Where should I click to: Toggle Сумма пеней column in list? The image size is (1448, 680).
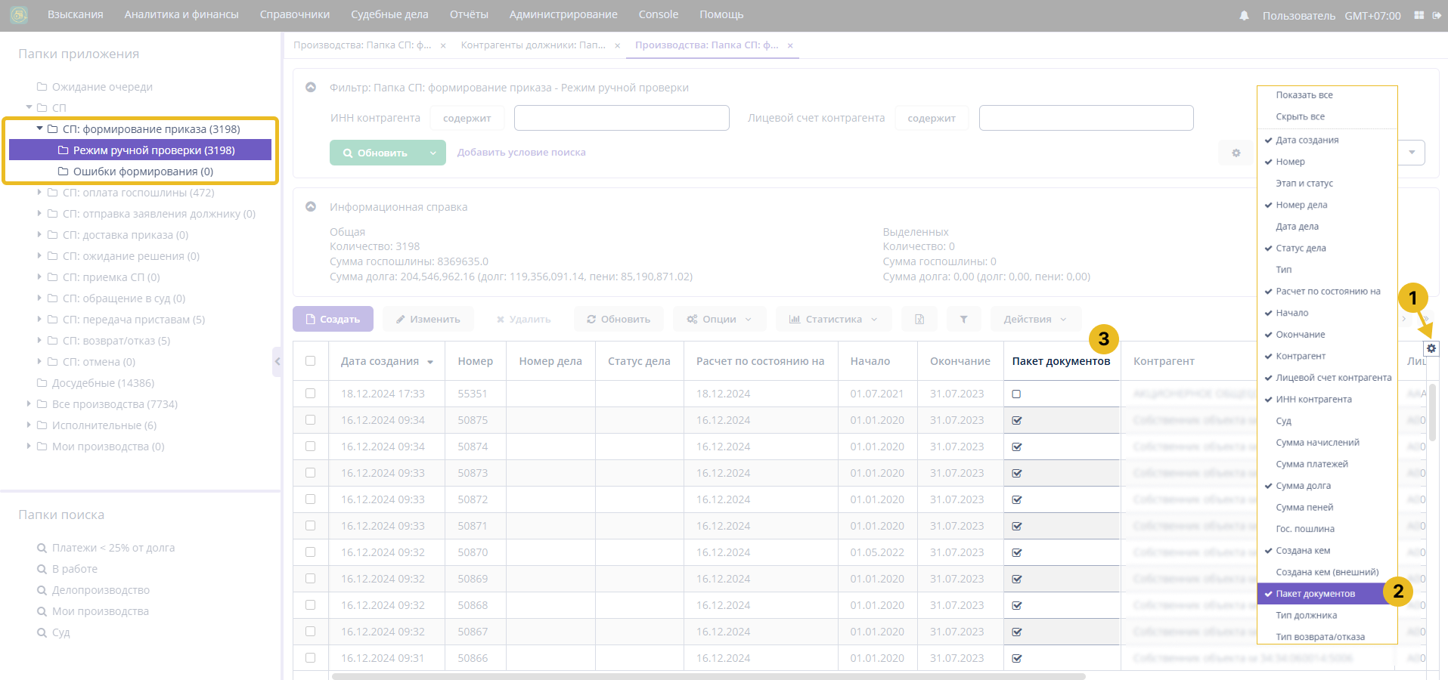pos(1304,507)
